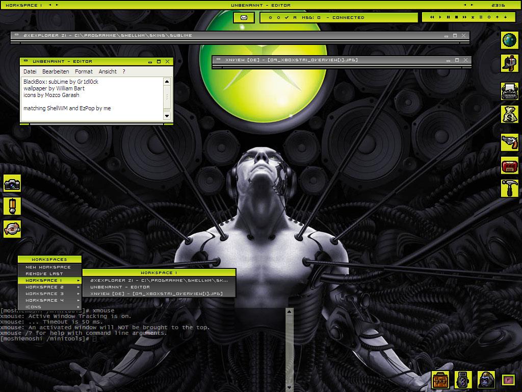Viewport: 522px width, 392px height.
Task: Choose Remove Last in the Workspaces menu
Action: 49,274
